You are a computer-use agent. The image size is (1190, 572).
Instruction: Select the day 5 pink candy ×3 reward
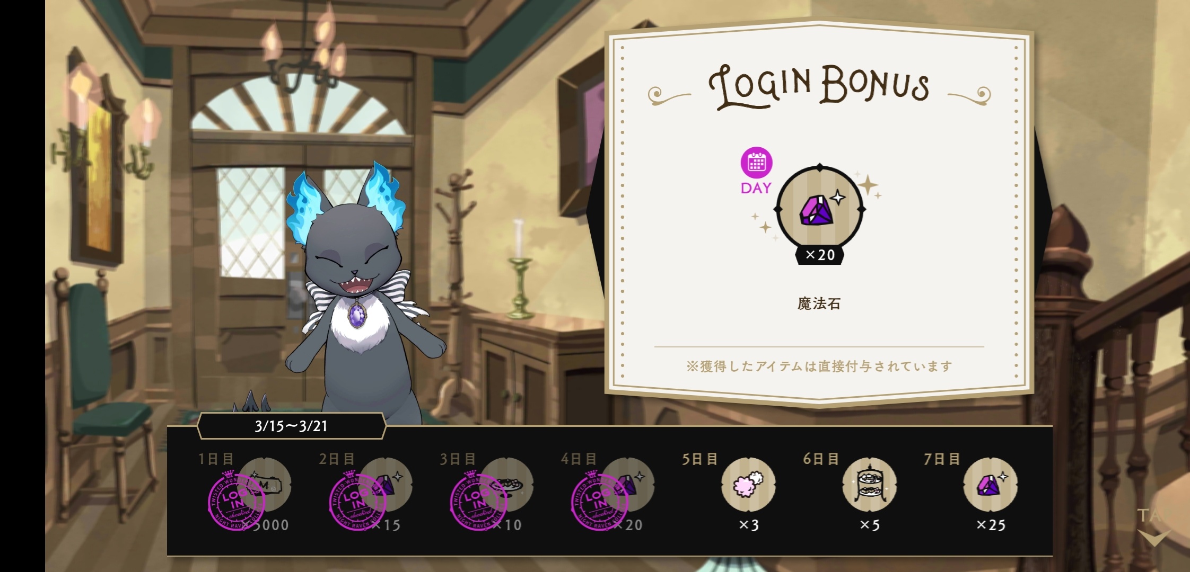pos(748,485)
